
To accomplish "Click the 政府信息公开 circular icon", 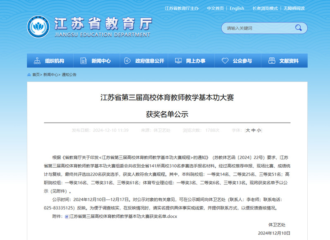I will click(x=128, y=61).
